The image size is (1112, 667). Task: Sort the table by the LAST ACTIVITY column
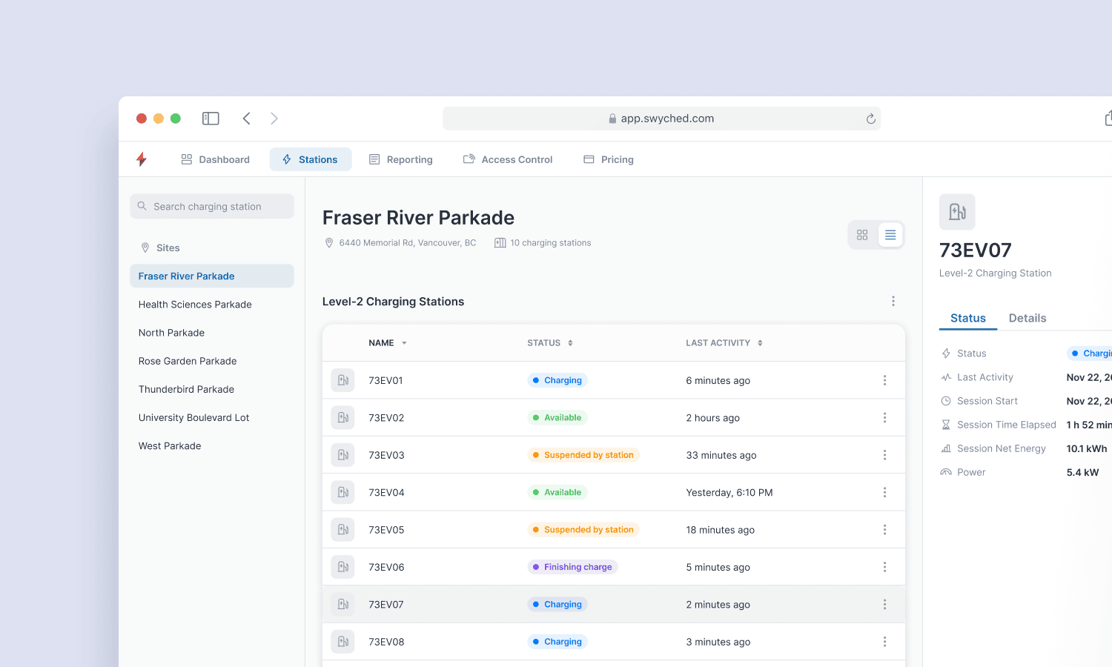pos(724,343)
